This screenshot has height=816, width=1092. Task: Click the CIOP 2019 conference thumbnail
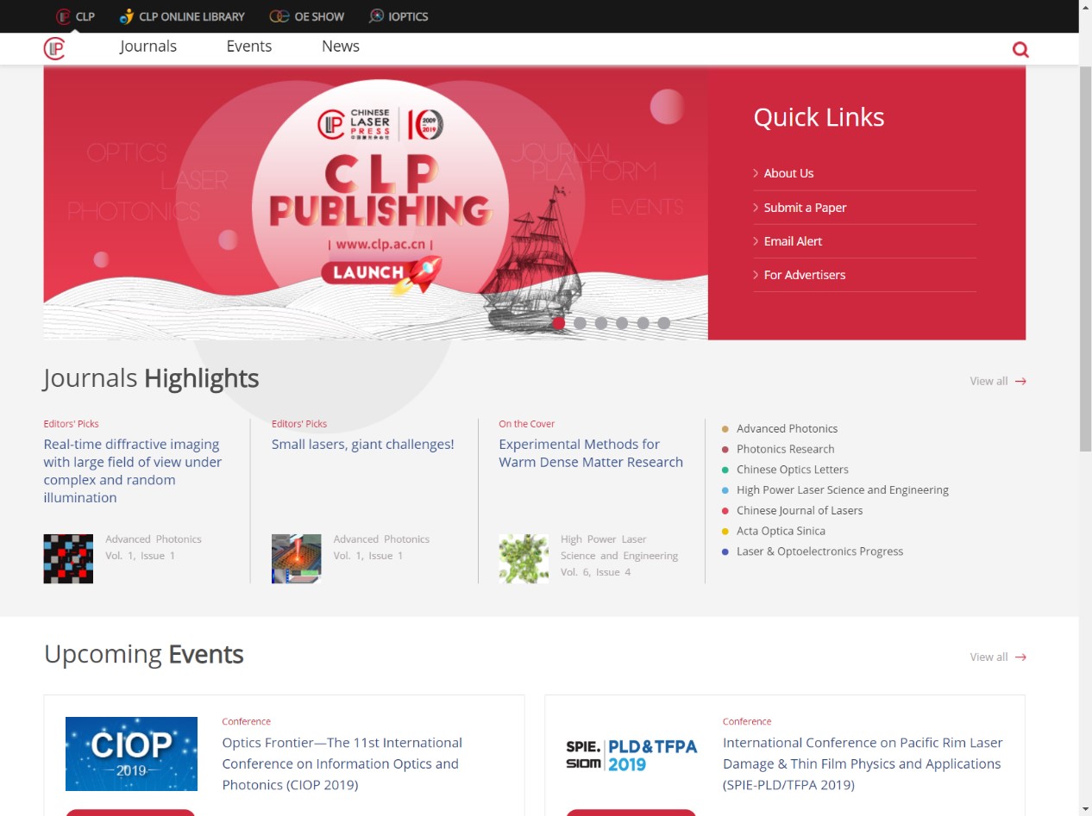(131, 753)
